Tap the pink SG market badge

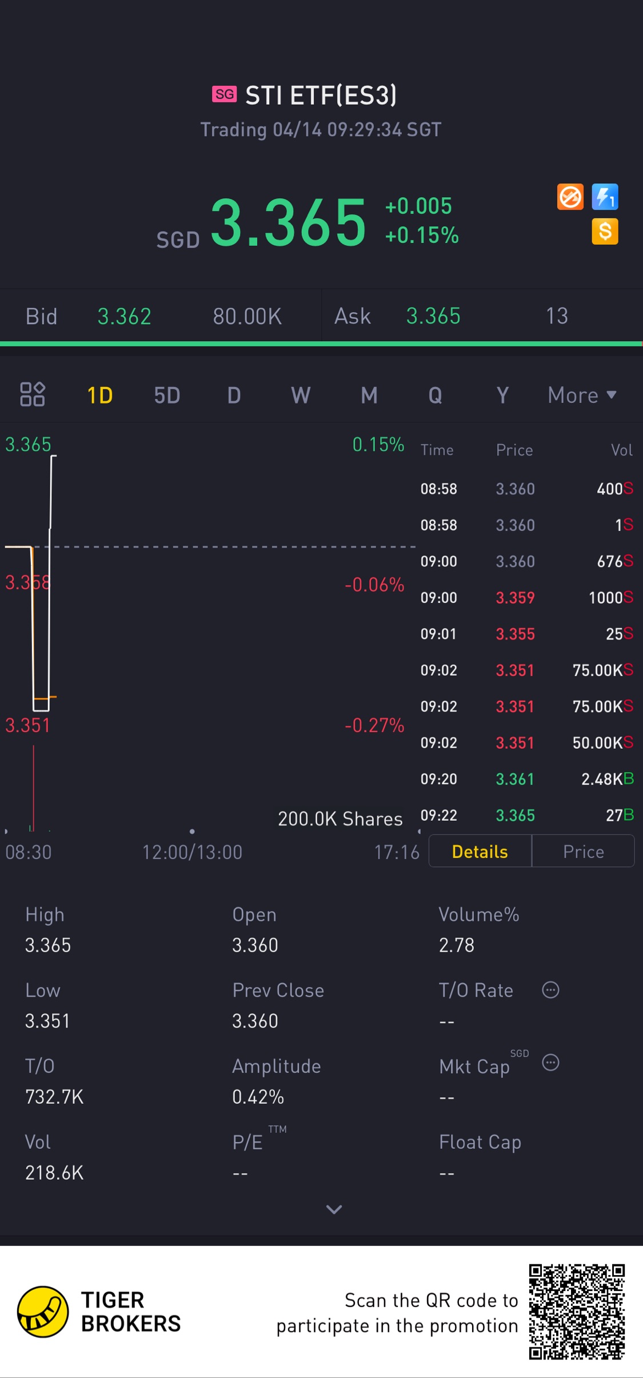coord(224,94)
